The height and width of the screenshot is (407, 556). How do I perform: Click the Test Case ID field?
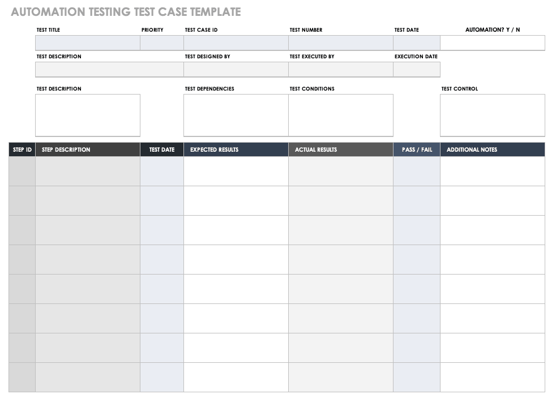click(x=236, y=43)
